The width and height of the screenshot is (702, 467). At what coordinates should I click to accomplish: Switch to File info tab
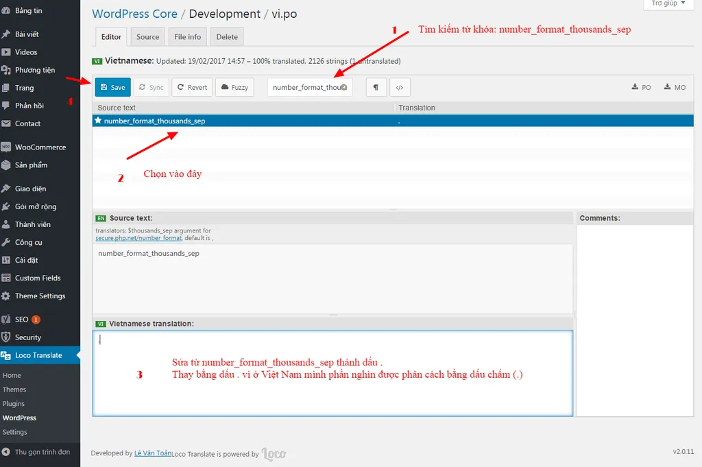click(x=188, y=37)
